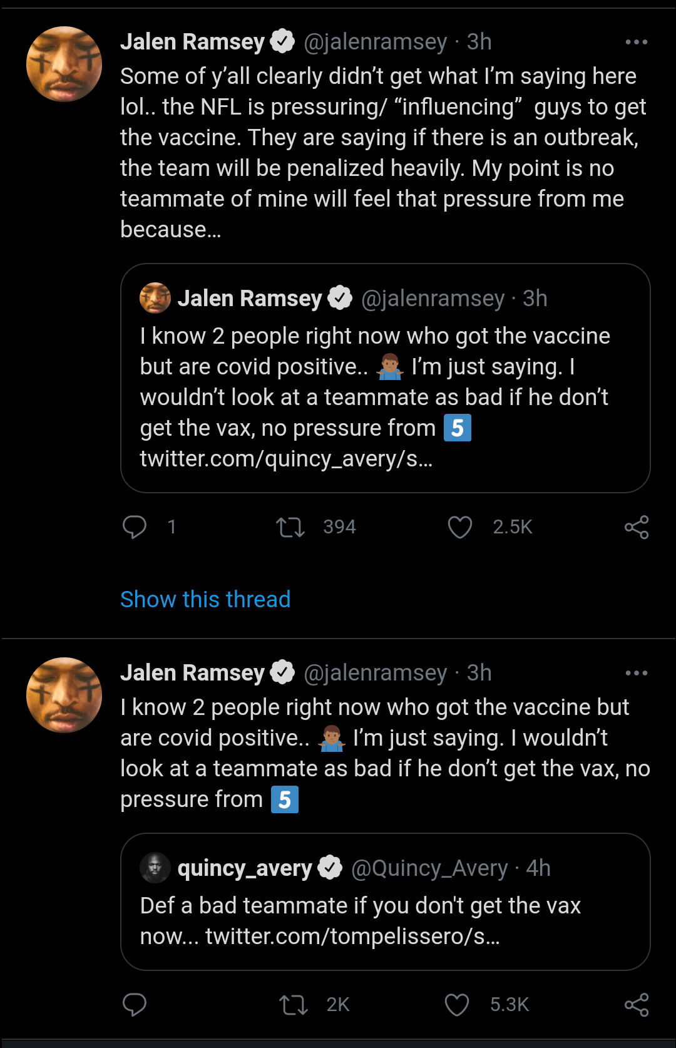The image size is (676, 1048).
Task: Open the twitter.com/quincy_avery link in quoted tweet
Action: (x=286, y=459)
